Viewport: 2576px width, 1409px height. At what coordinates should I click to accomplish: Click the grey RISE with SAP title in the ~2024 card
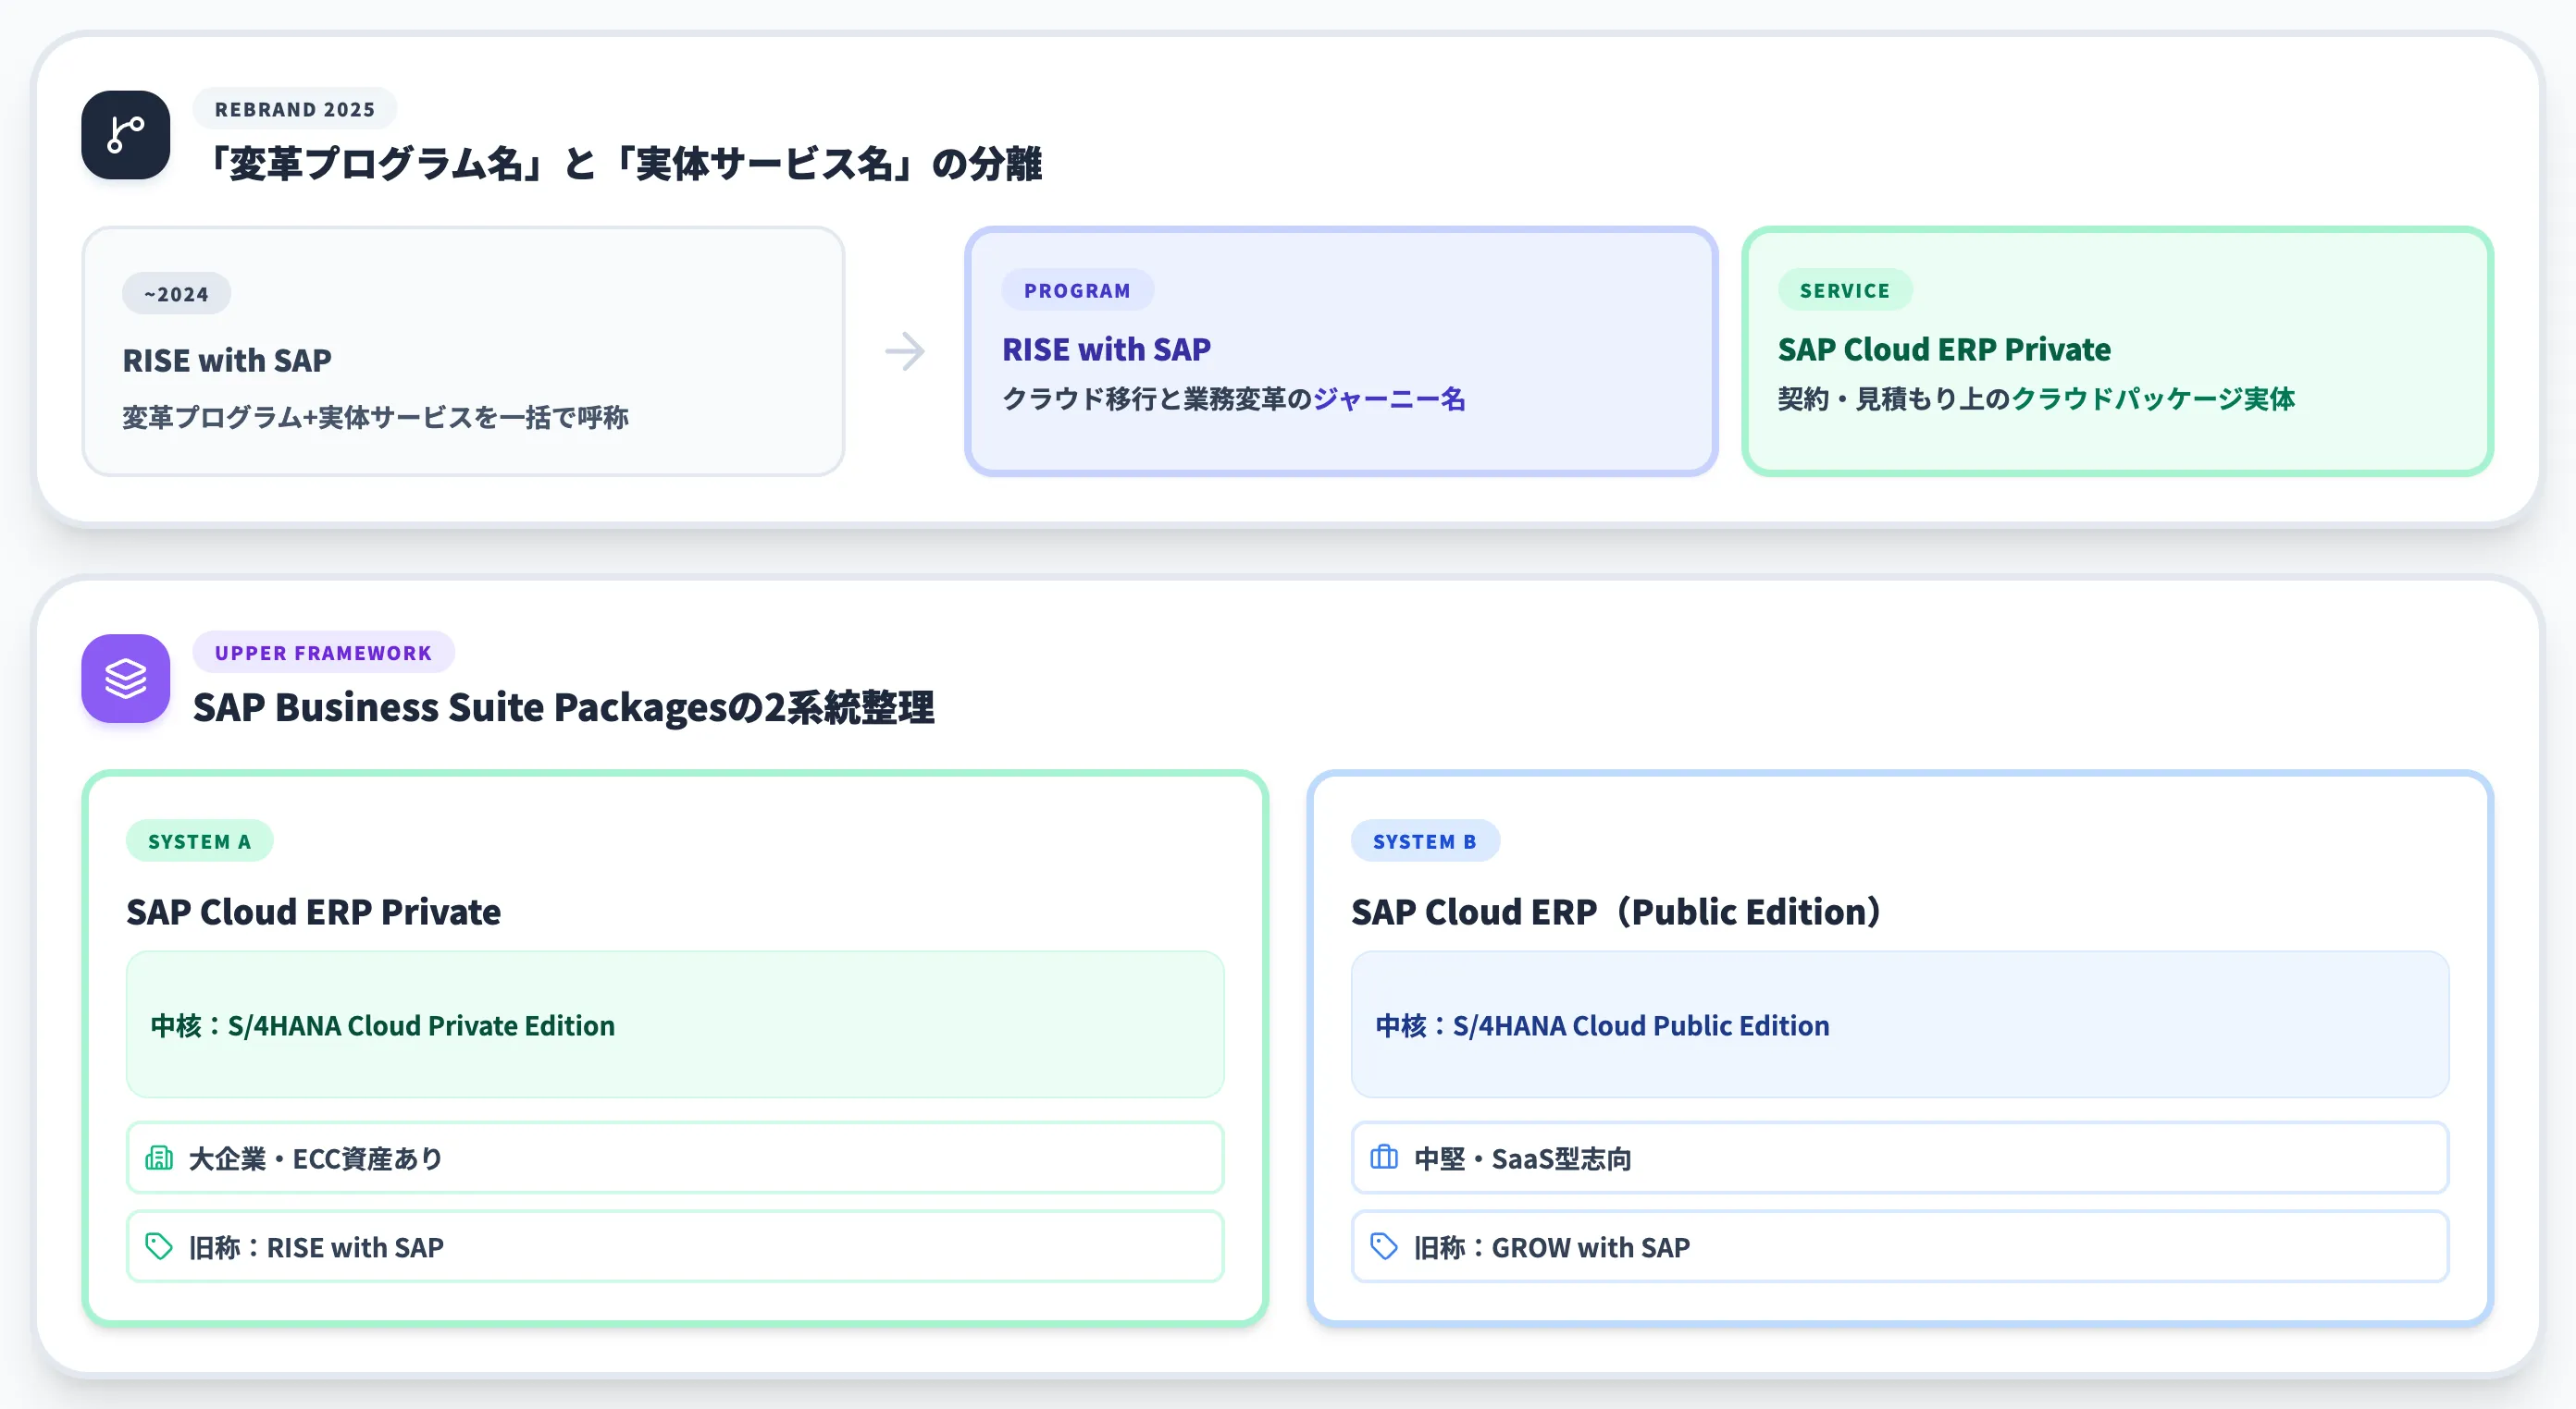point(227,360)
